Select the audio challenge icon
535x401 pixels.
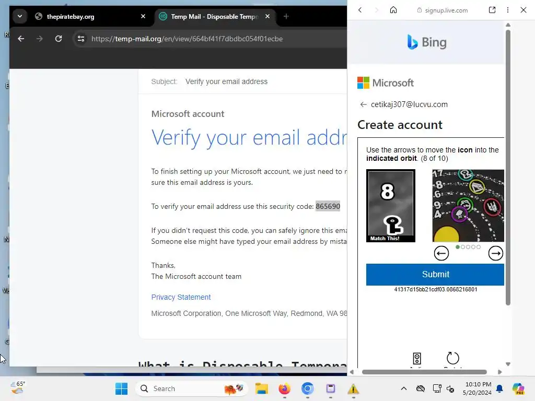click(416, 359)
